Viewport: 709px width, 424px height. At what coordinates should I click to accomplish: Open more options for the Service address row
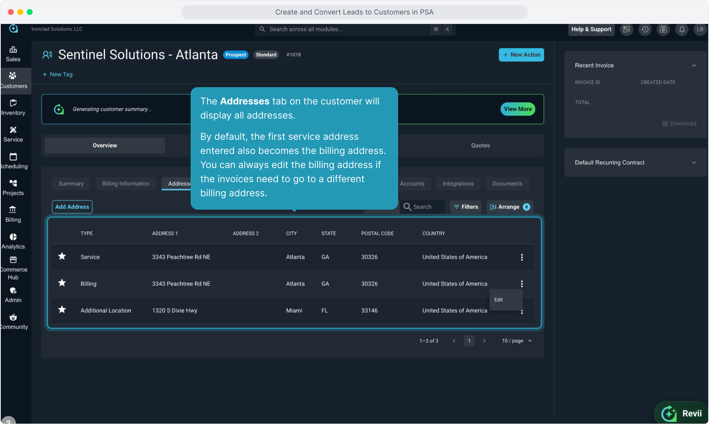522,257
